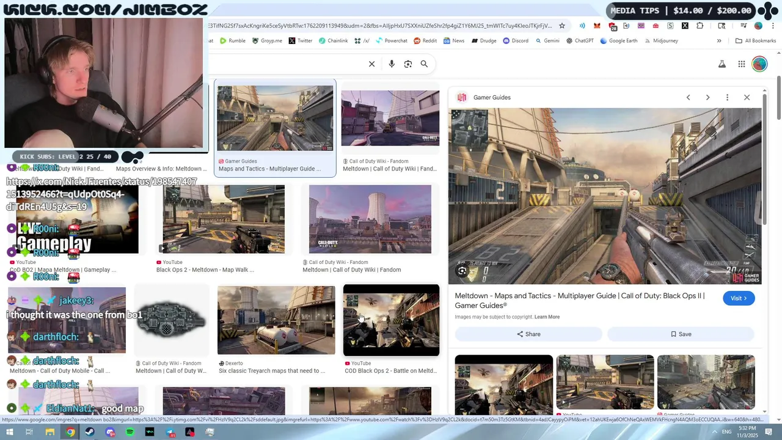Screen dimensions: 782x440
Task: Open Groyp.me bookmark
Action: coord(267,41)
